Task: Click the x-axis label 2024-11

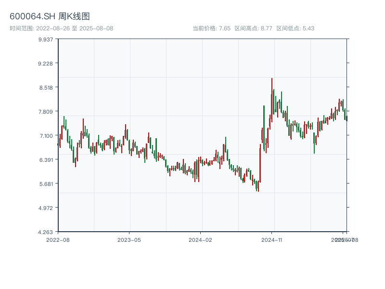Action: [x=272, y=240]
